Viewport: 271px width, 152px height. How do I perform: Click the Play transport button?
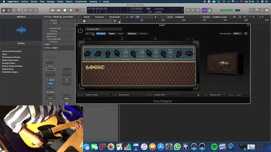(x=71, y=10)
